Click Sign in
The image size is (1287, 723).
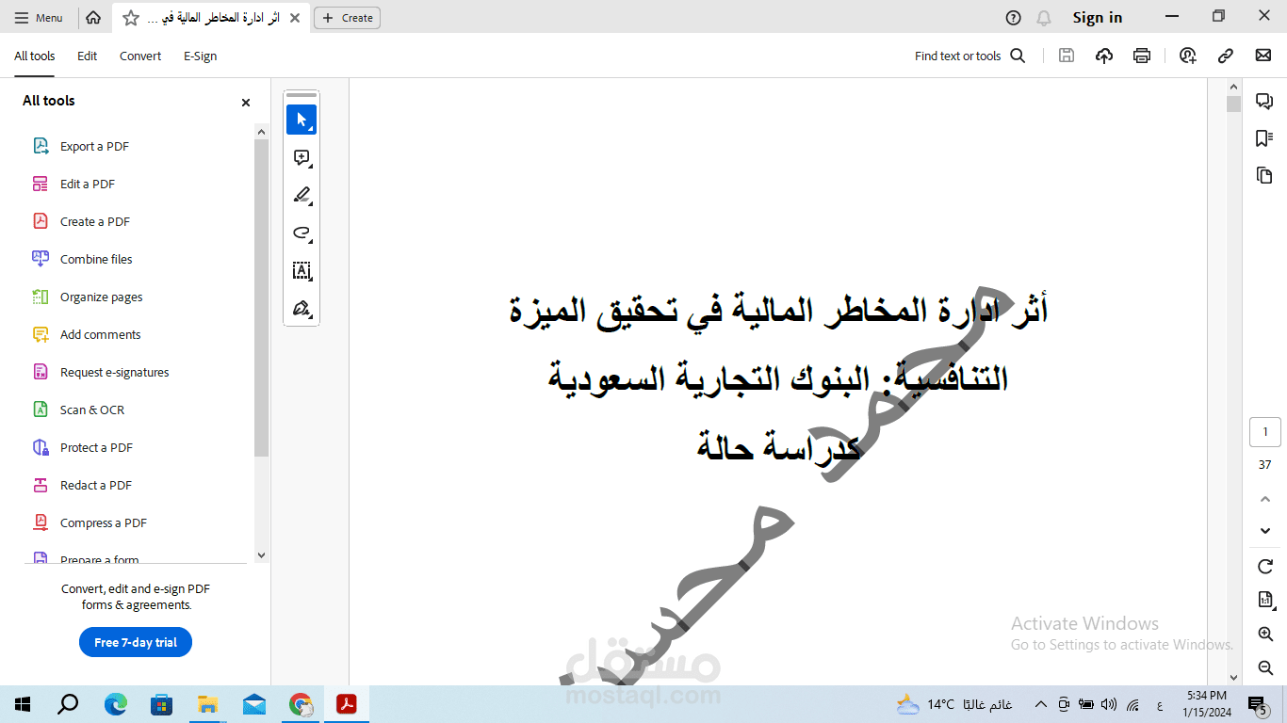tap(1098, 18)
